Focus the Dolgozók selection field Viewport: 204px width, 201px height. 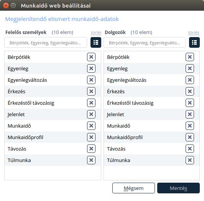click(x=145, y=42)
